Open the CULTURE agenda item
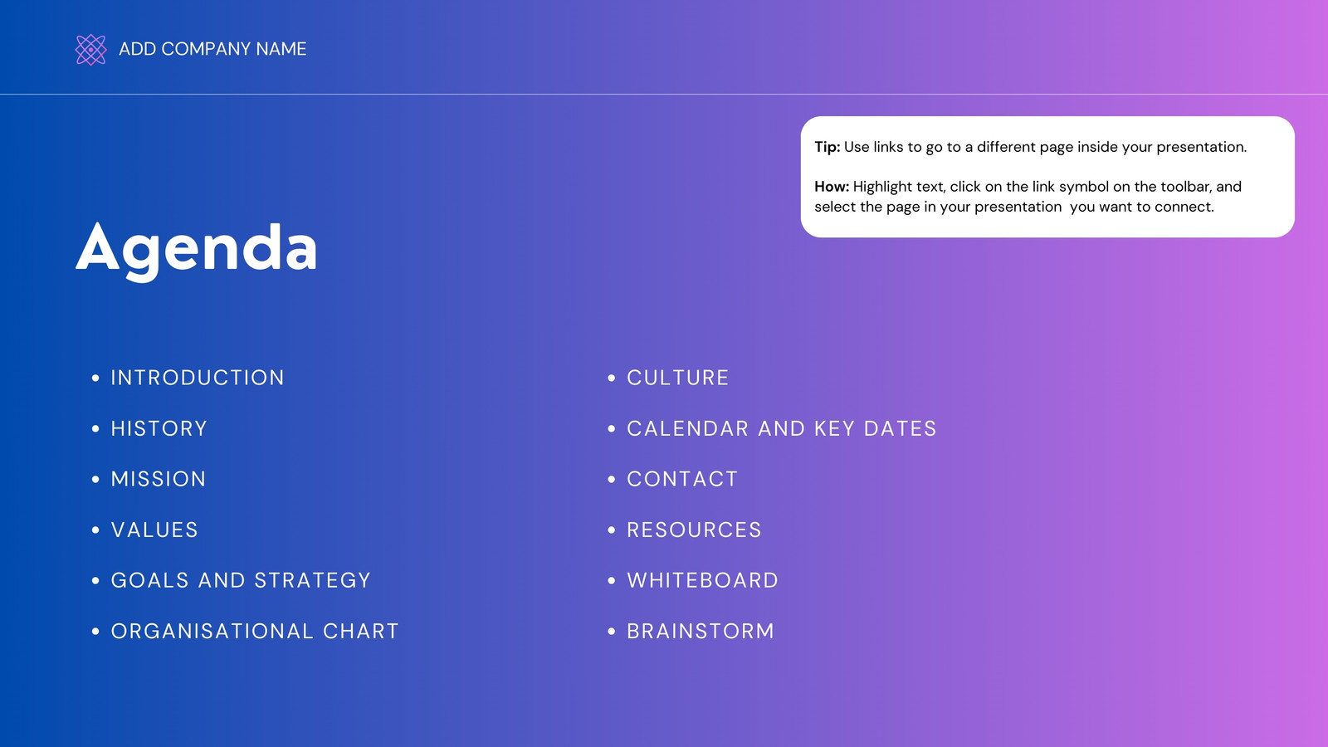 [677, 378]
